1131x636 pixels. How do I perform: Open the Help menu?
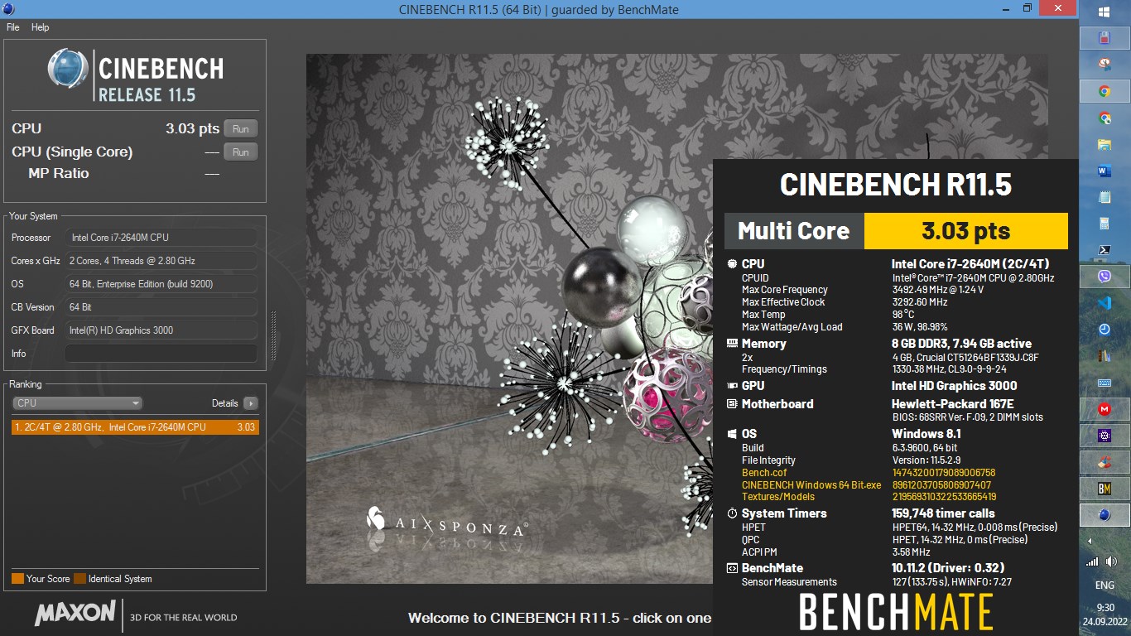tap(41, 27)
